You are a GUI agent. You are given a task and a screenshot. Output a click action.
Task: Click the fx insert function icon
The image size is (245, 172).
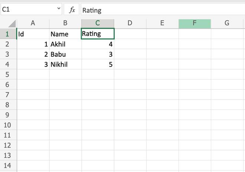(72, 10)
